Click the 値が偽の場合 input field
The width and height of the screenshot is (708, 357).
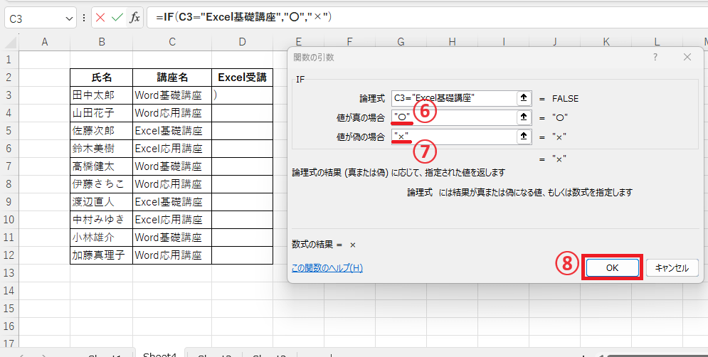[x=454, y=137]
